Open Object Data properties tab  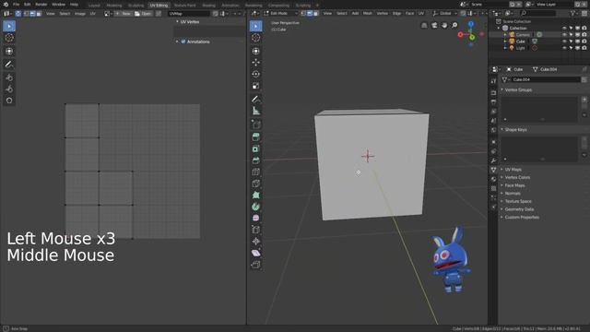coord(494,170)
